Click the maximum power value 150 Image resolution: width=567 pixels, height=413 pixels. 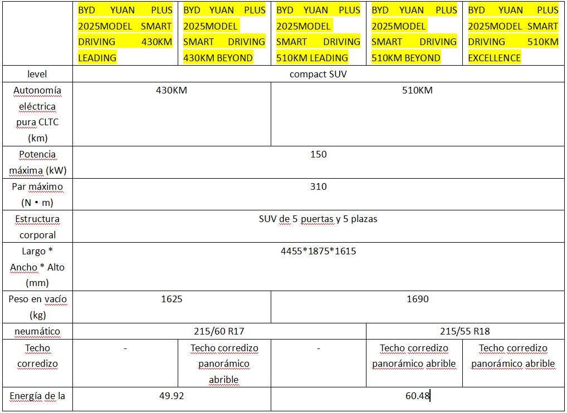318,154
